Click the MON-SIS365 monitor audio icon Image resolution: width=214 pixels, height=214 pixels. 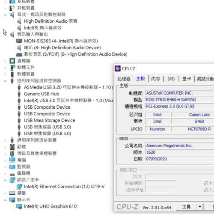click(x=19, y=41)
